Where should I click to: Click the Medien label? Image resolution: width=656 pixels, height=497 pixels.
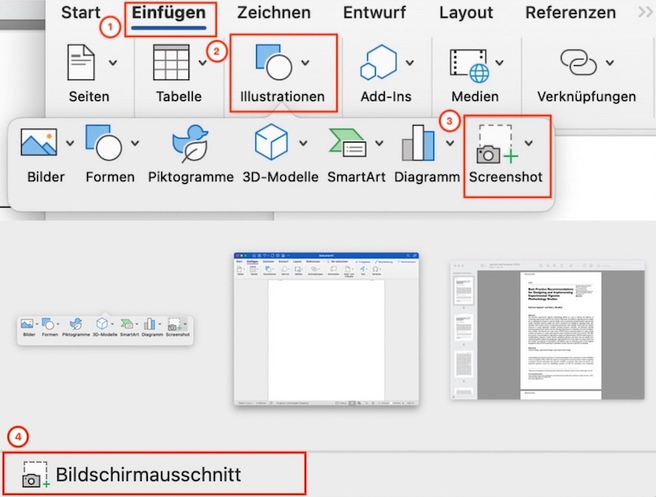pos(475,97)
